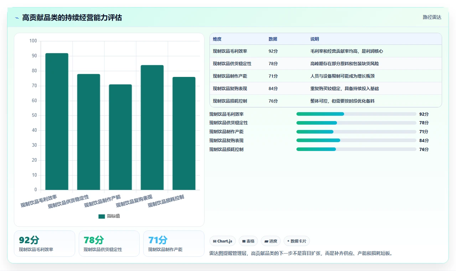Click the 维度 column header
The image size is (456, 271).
(217, 39)
